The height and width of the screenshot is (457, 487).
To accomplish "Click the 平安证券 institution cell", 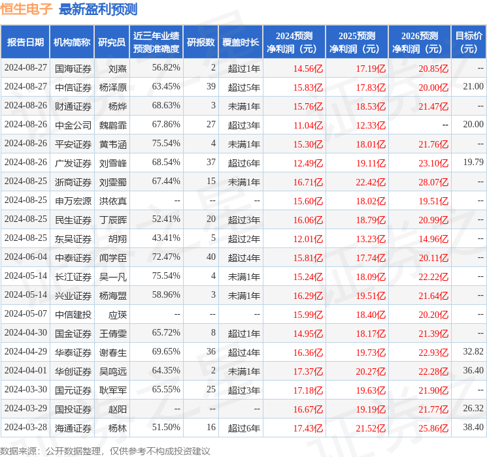I will pyautogui.click(x=73, y=144).
